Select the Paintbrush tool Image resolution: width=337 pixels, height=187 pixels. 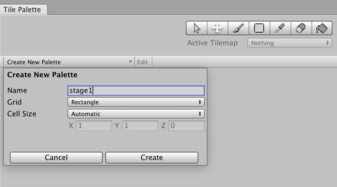[x=238, y=28]
